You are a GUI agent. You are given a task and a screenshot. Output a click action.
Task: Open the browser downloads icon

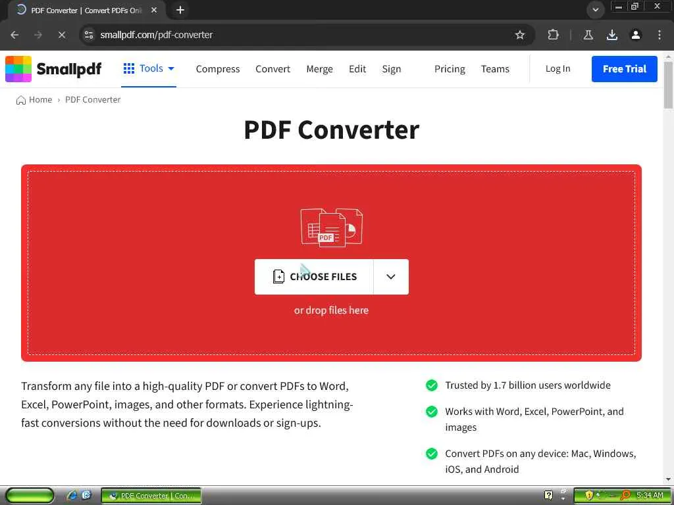[611, 35]
